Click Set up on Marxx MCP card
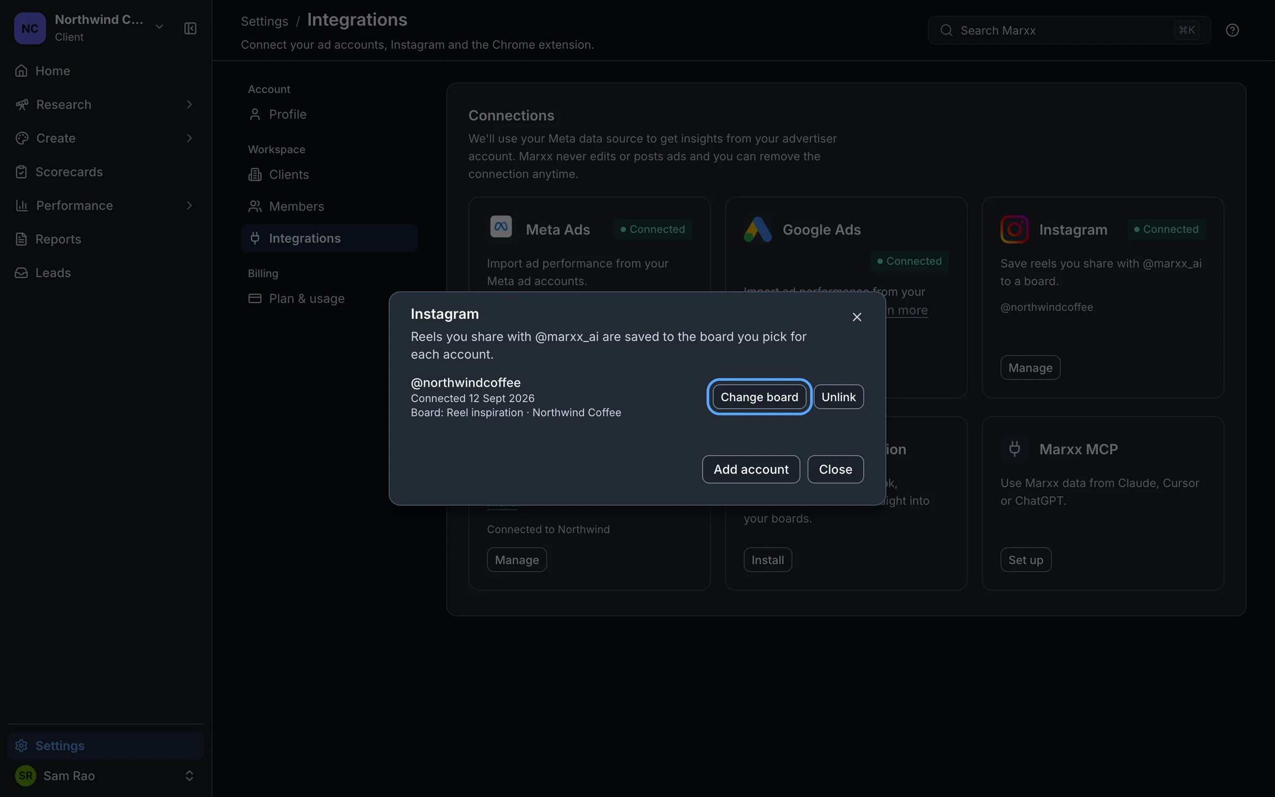 (1025, 560)
